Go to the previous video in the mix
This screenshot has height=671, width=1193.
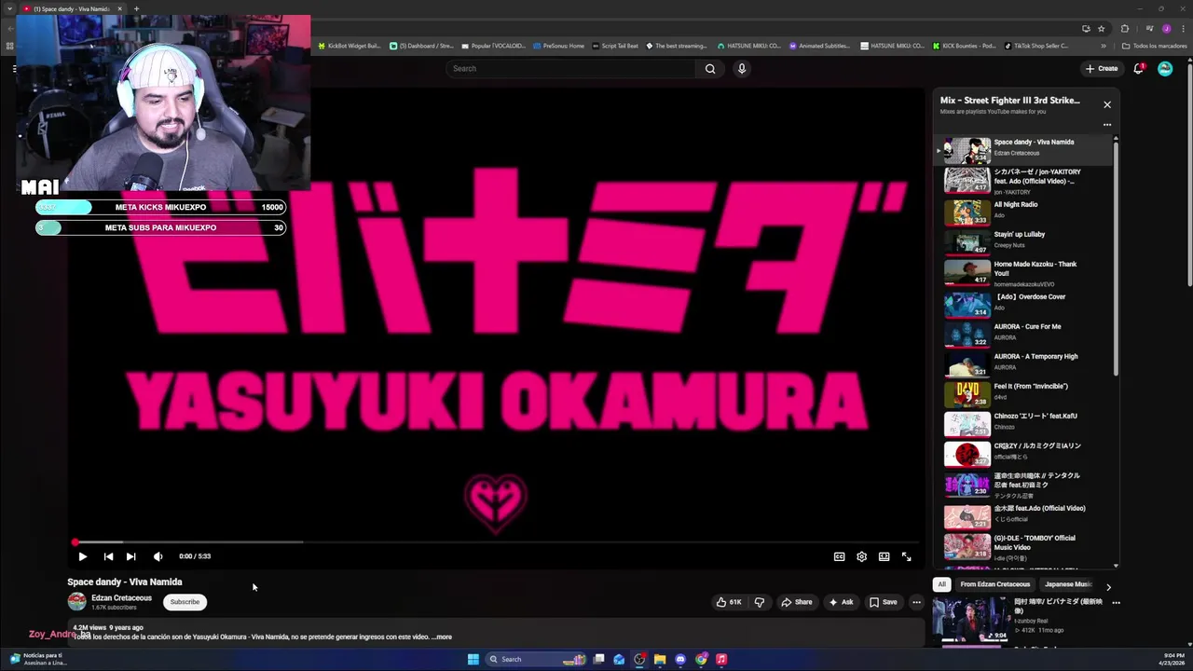pos(108,556)
